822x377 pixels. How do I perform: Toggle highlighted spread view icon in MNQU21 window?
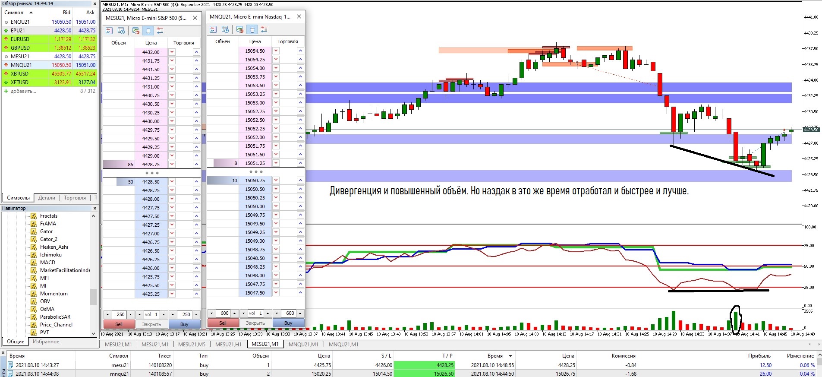pos(252,29)
